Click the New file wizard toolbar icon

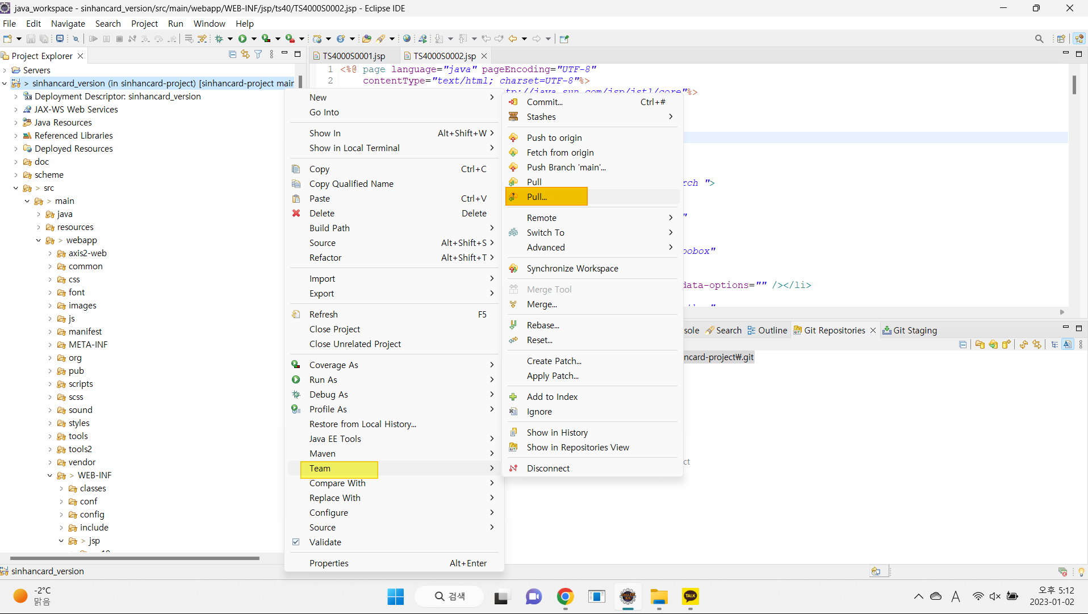click(8, 39)
